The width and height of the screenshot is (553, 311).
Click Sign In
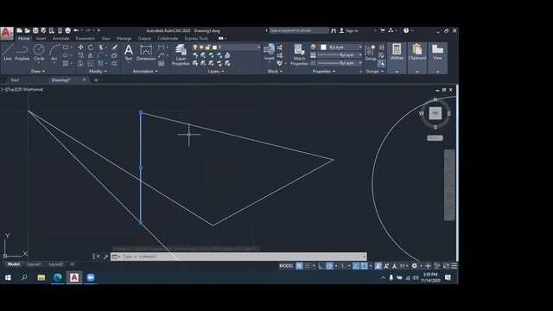[x=349, y=31]
